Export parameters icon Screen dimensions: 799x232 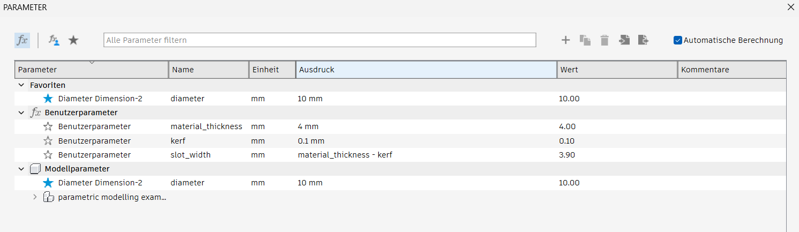[x=644, y=40]
